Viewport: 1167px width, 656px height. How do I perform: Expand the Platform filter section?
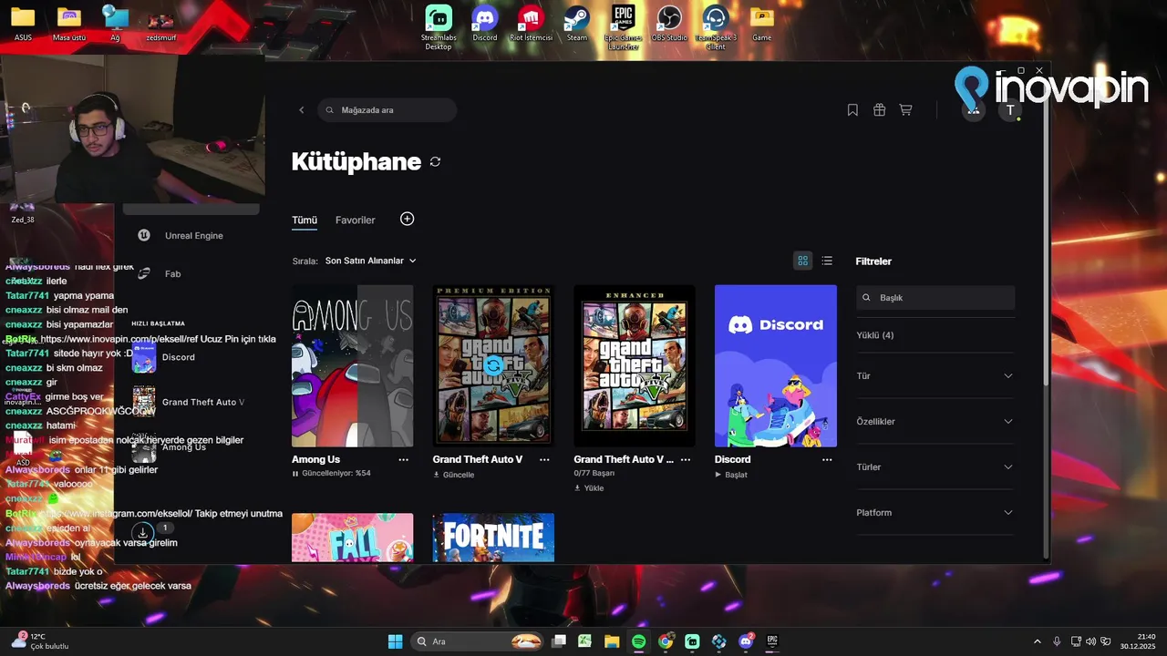click(935, 512)
